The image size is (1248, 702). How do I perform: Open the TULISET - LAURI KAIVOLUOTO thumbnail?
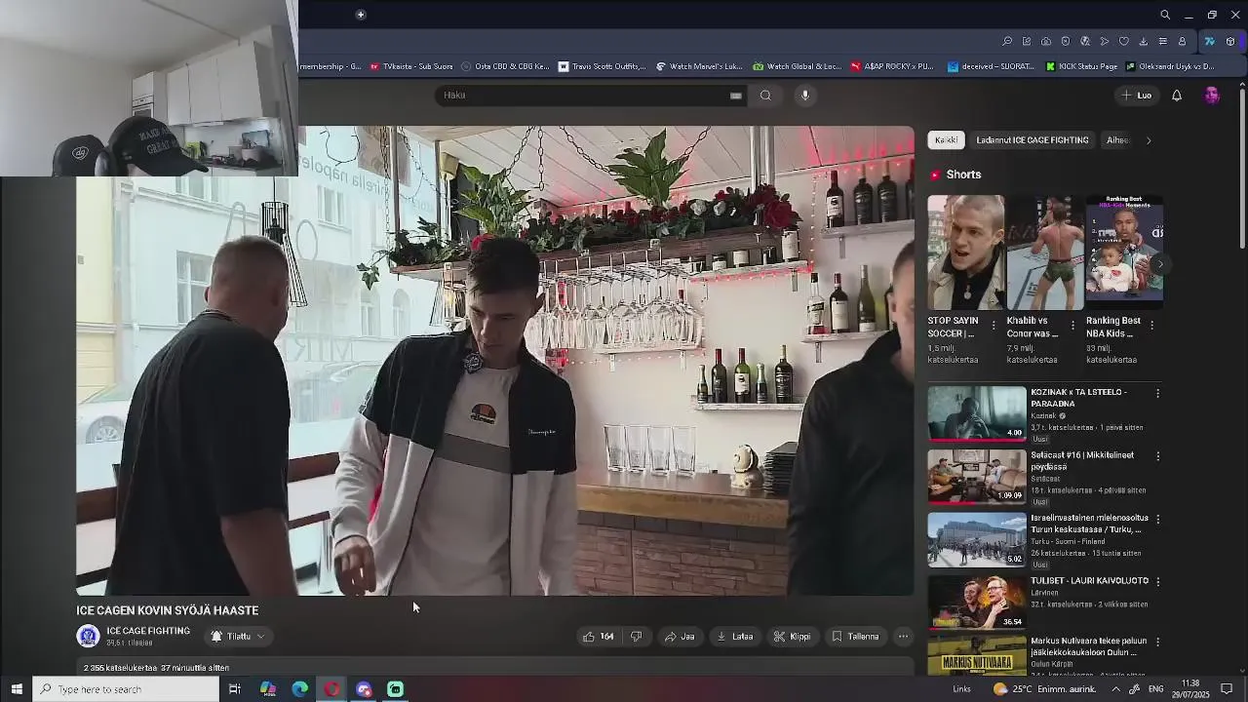point(976,602)
